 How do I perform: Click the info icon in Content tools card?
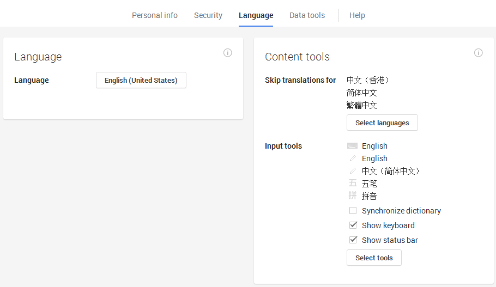[479, 52]
